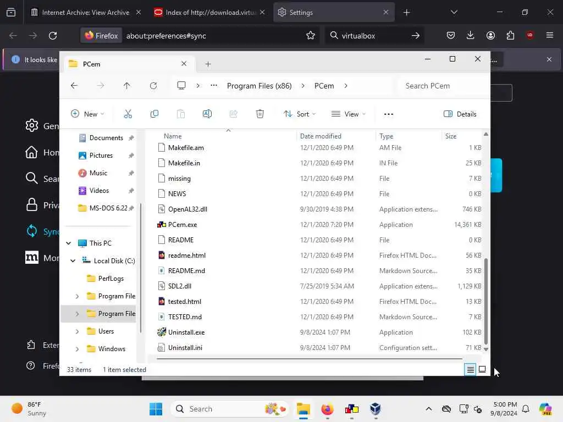Select the PCem Explorer tab
The width and height of the screenshot is (563, 422).
pyautogui.click(x=128, y=64)
